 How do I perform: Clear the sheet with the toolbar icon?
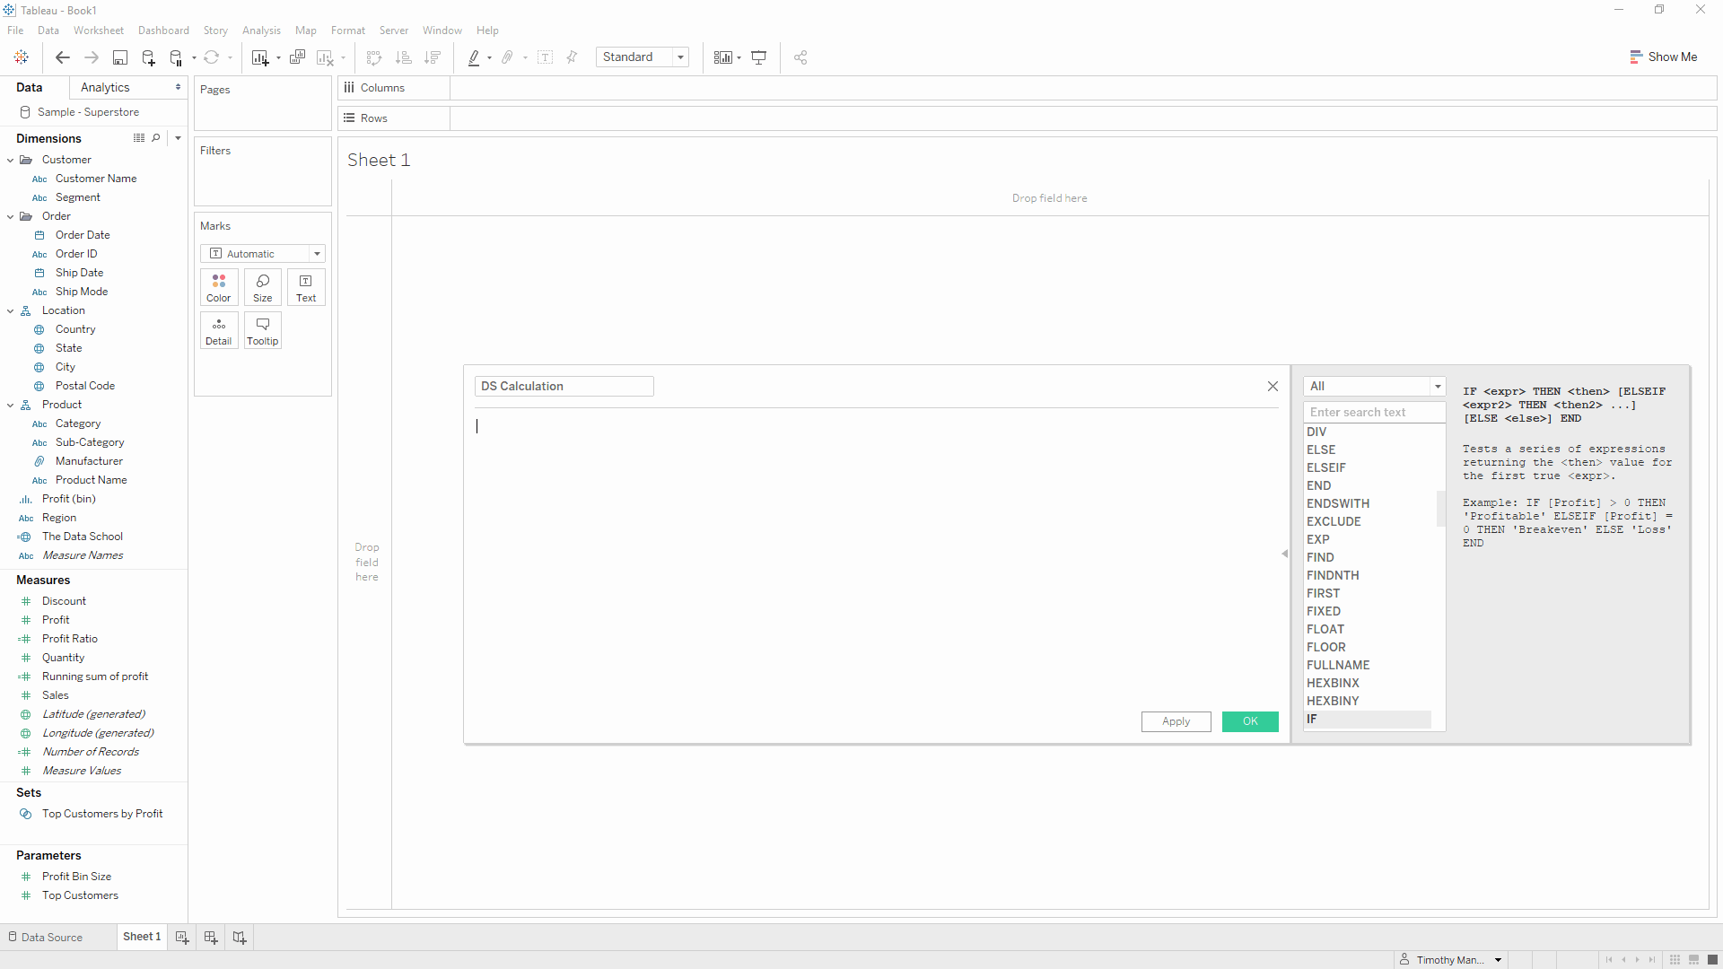click(x=326, y=57)
